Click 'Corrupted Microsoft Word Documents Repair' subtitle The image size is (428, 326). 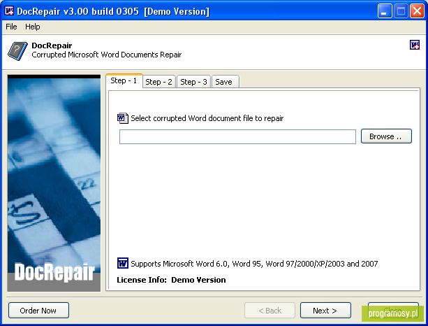106,55
